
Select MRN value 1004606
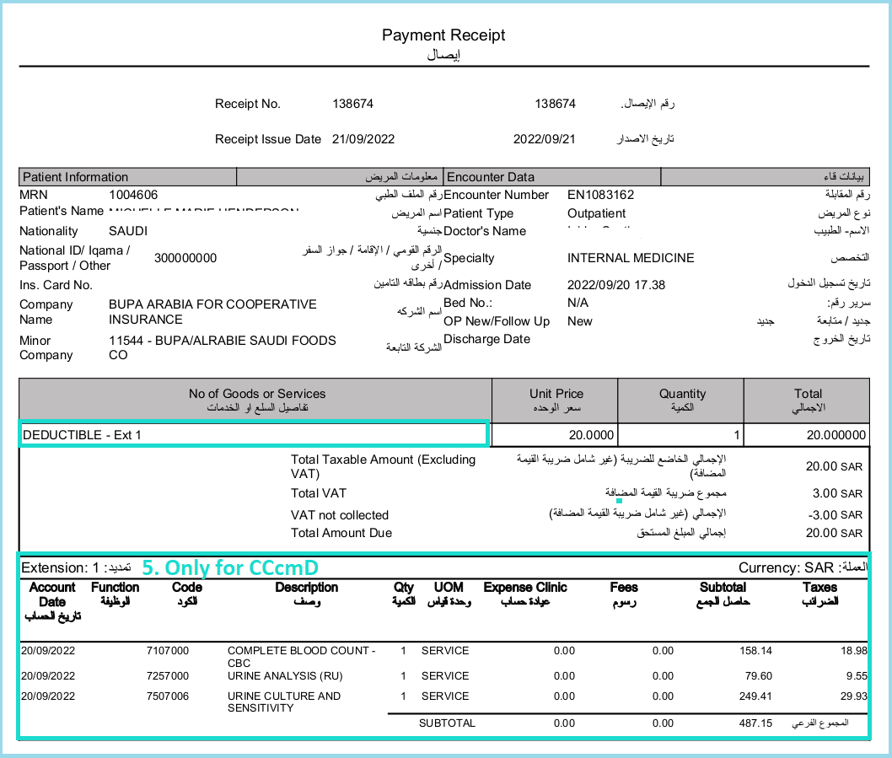[133, 195]
